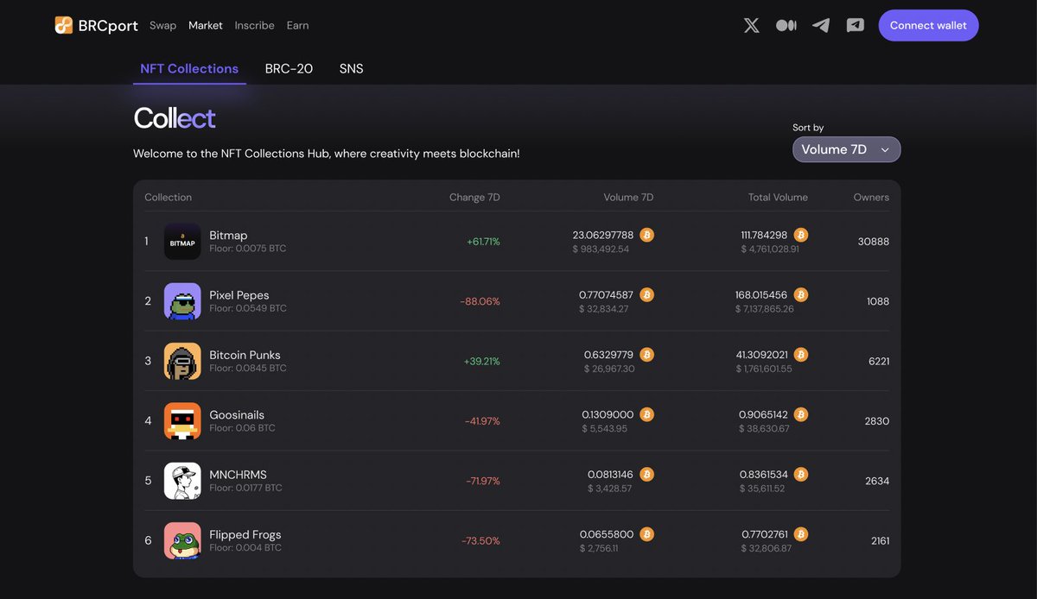Click the Bitcoin Punks collection avatar

click(182, 361)
